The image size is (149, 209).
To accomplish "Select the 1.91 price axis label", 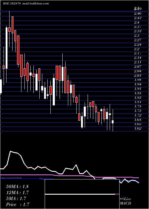I will pyautogui.click(x=138, y=89).
